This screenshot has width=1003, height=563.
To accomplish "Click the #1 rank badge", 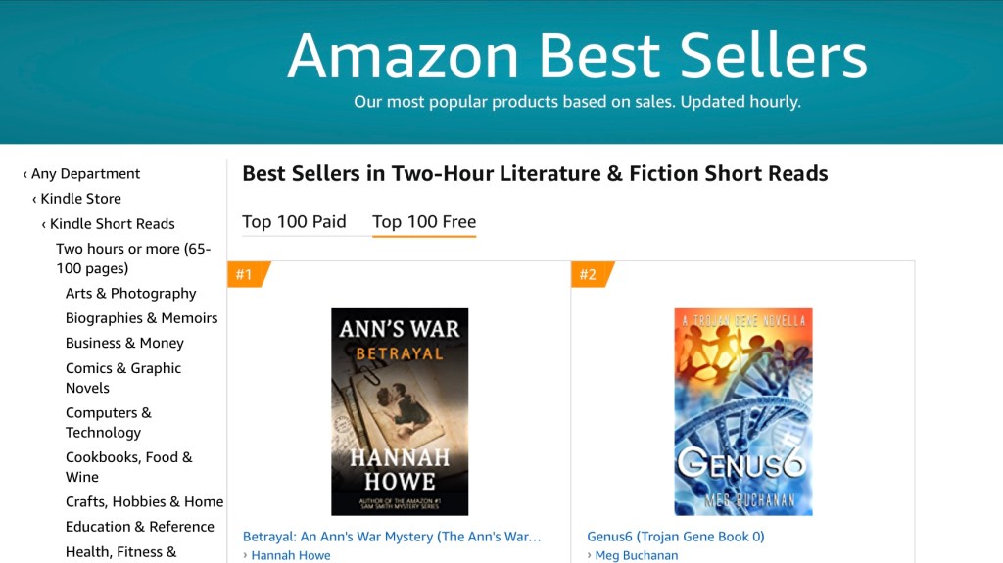I will 244,275.
